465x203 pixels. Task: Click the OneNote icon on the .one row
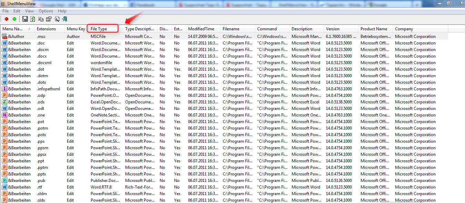[x=4, y=115]
